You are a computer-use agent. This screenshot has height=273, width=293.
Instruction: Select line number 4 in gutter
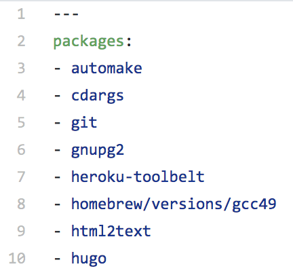pos(21,96)
